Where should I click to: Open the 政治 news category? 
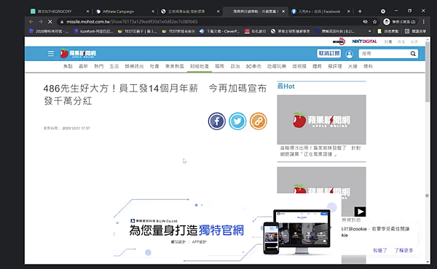pos(235,66)
